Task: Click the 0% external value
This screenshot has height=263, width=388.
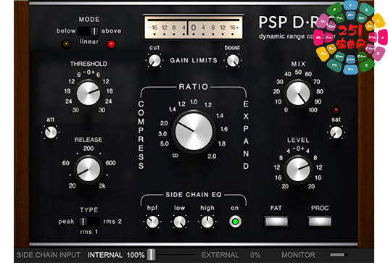Action: tap(255, 255)
